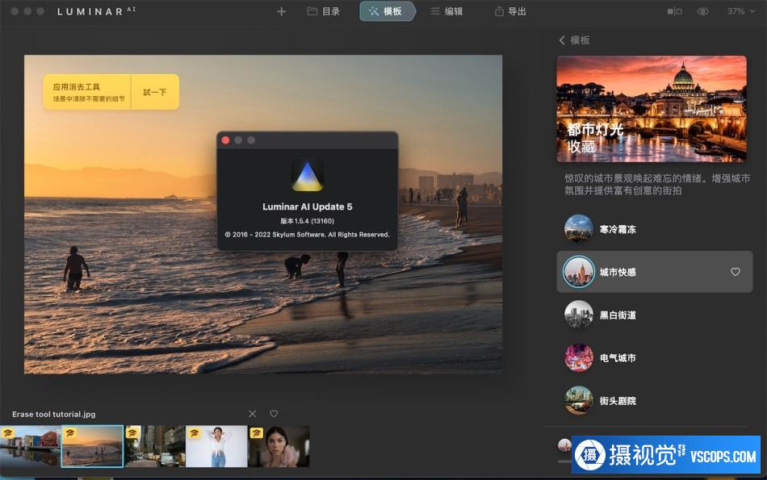Select the 城市快感 template
Screen dimensions: 767x480
pos(655,272)
